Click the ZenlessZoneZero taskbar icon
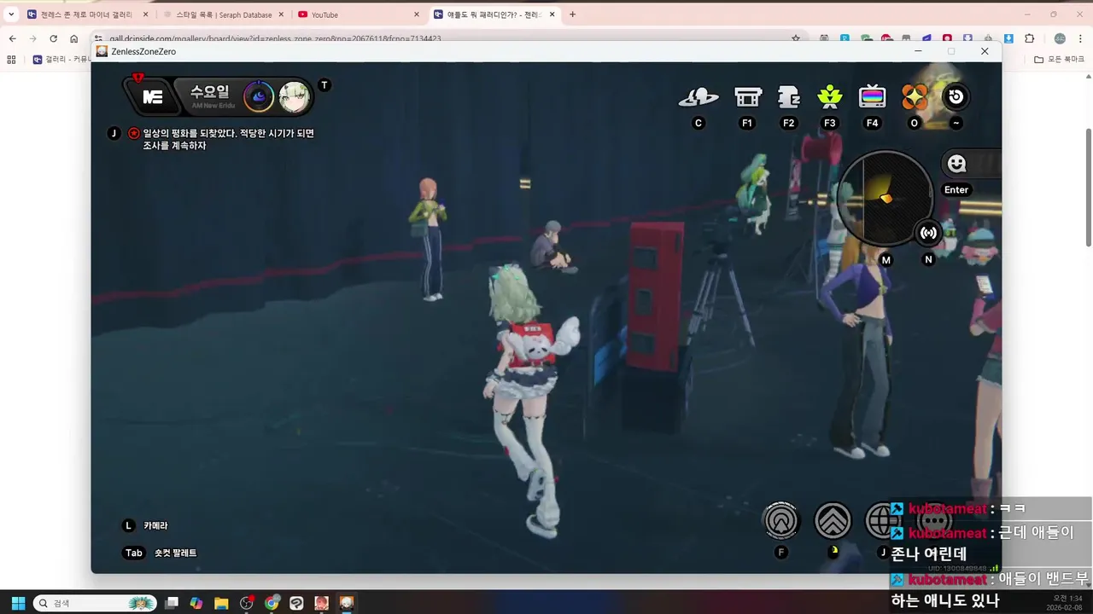This screenshot has width=1093, height=614. click(346, 603)
